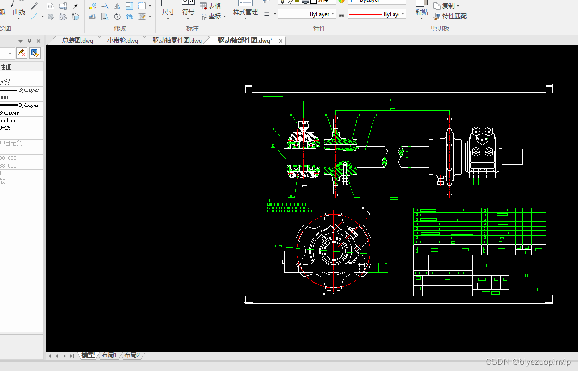Click the pencil with red X icon in properties panel
Viewport: 578px width, 371px height.
21,53
